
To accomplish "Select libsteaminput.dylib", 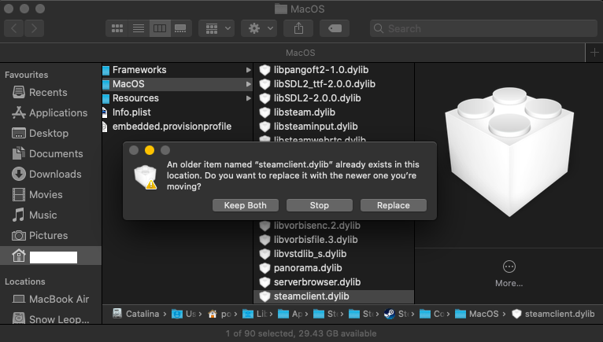I will pyautogui.click(x=309, y=127).
